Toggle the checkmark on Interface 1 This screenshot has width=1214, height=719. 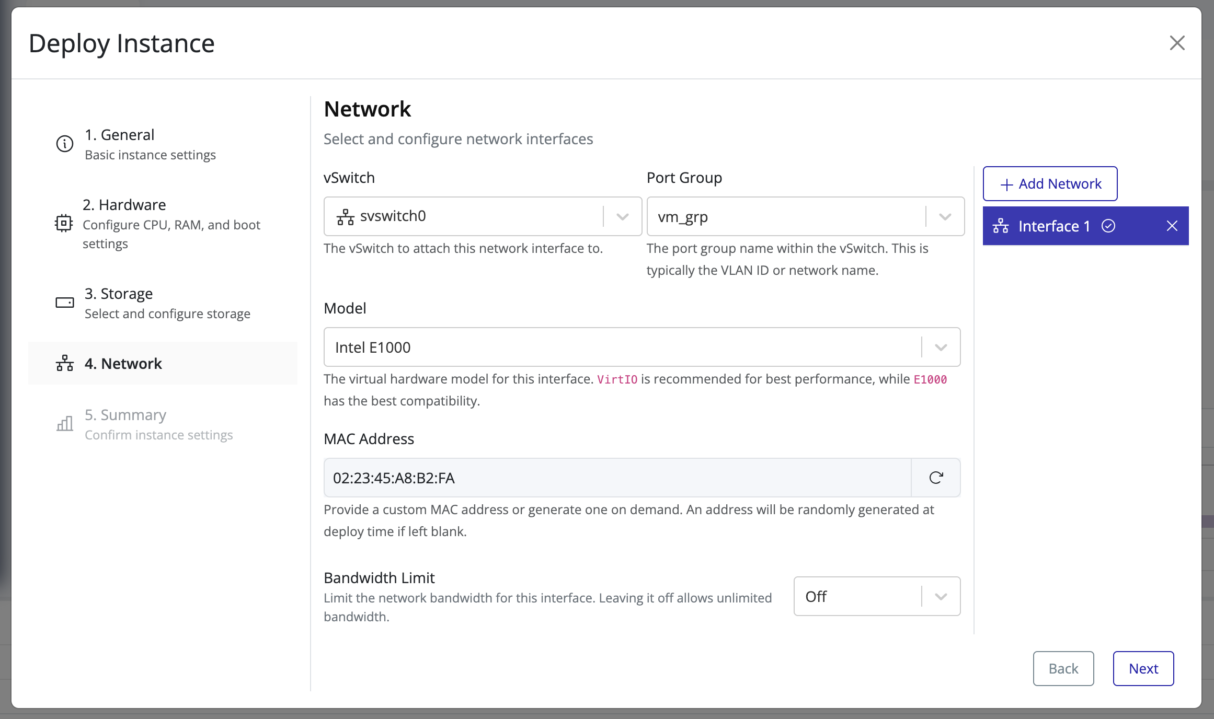pos(1109,226)
